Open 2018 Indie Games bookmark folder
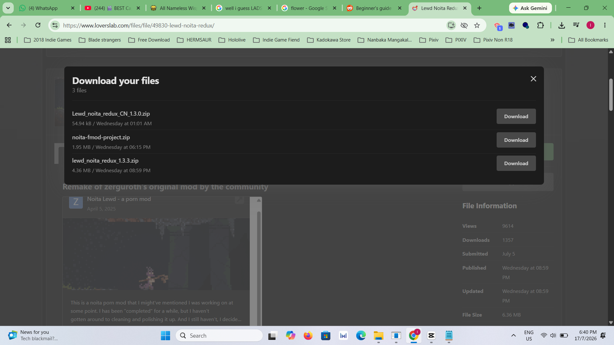Image resolution: width=614 pixels, height=345 pixels. (x=48, y=40)
